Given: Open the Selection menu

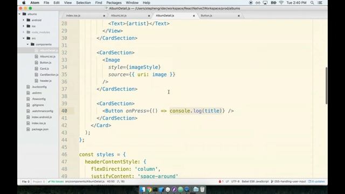Looking at the screenshot, I should click(x=84, y=3).
